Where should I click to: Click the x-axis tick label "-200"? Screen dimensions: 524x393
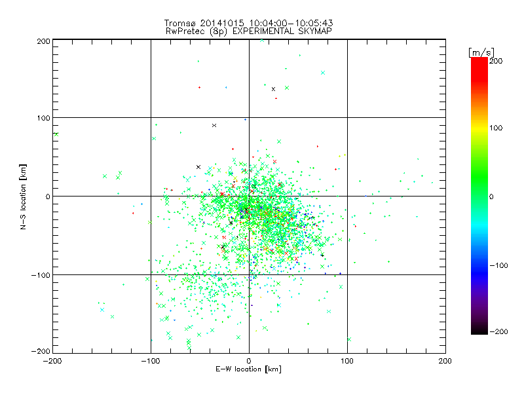52,361
